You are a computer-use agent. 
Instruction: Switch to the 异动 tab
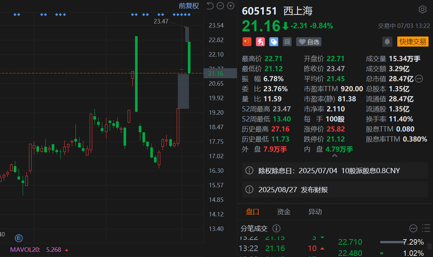(315, 212)
